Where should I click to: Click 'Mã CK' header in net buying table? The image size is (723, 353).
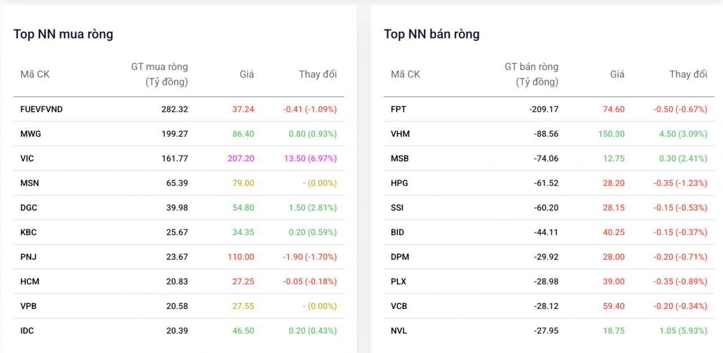click(x=35, y=75)
